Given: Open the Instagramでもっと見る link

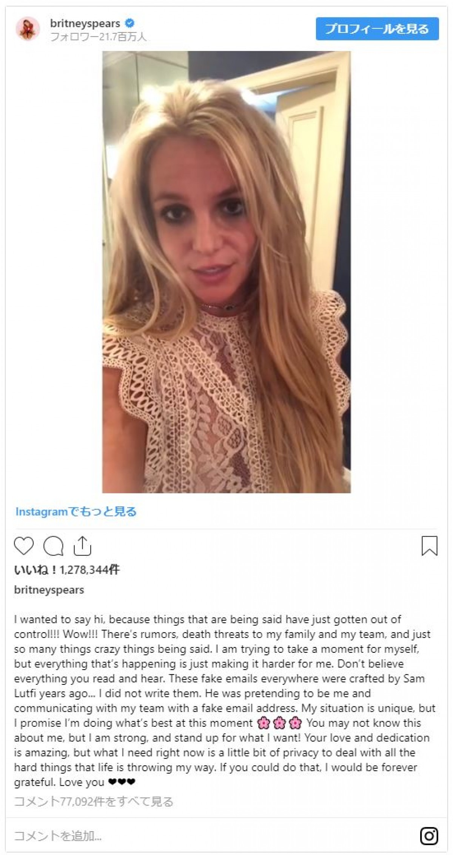Looking at the screenshot, I should pyautogui.click(x=76, y=512).
